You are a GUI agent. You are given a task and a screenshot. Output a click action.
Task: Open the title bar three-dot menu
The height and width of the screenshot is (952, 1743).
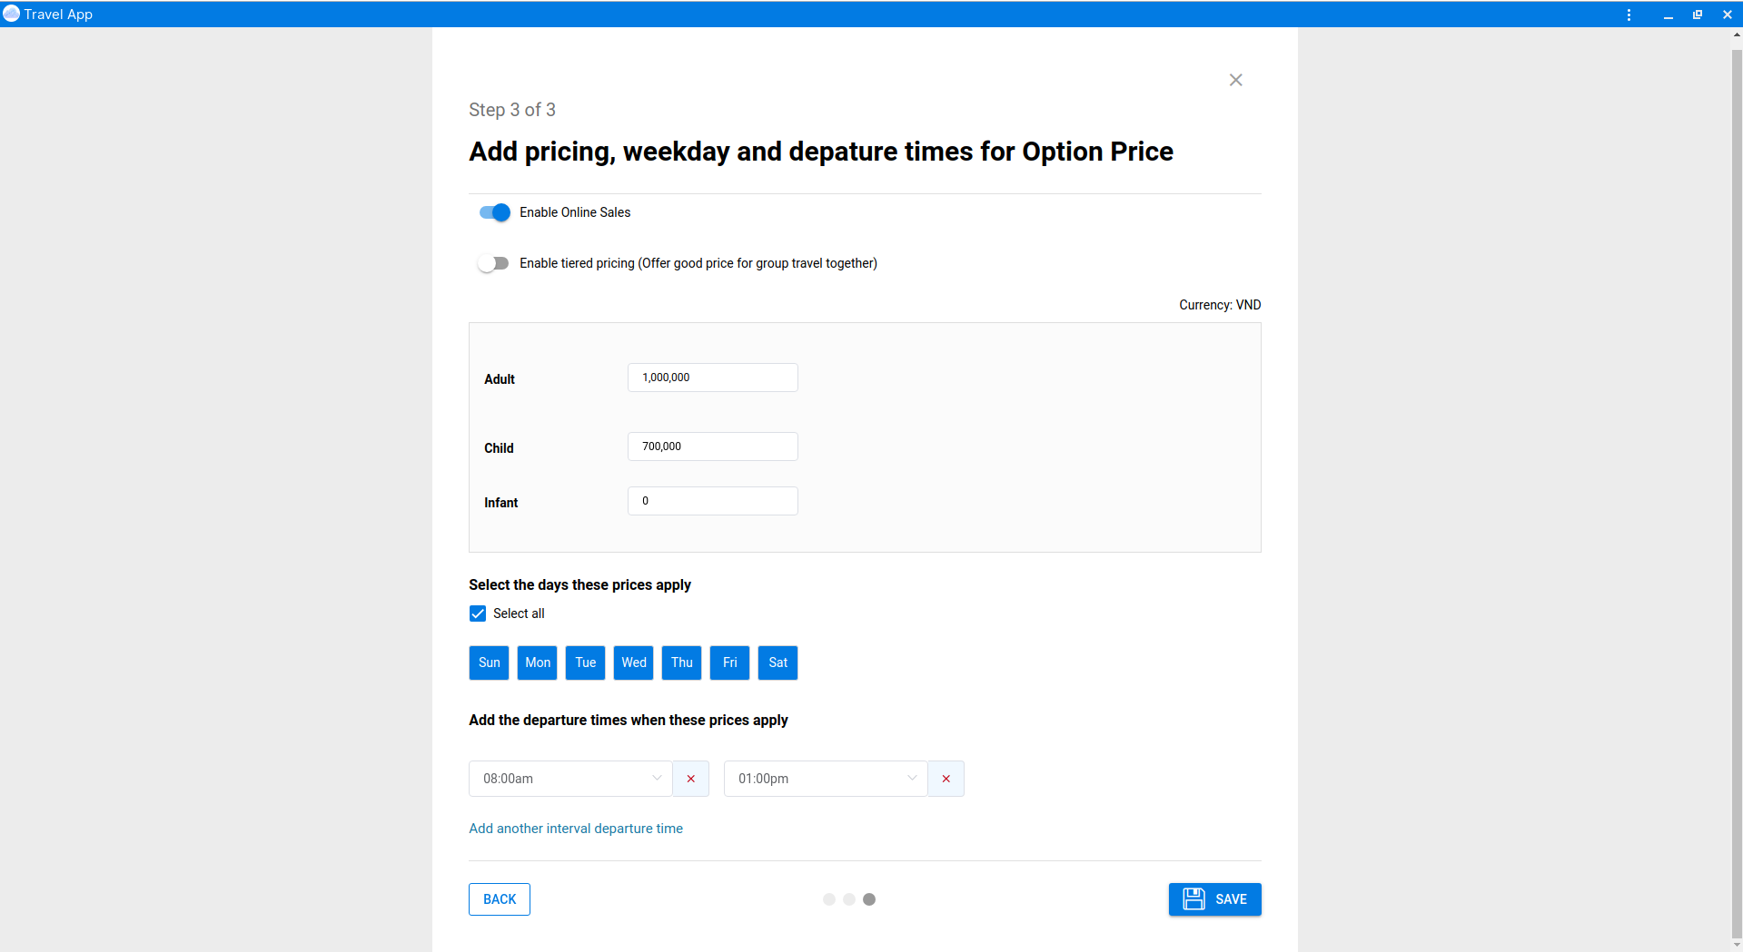click(x=1629, y=15)
